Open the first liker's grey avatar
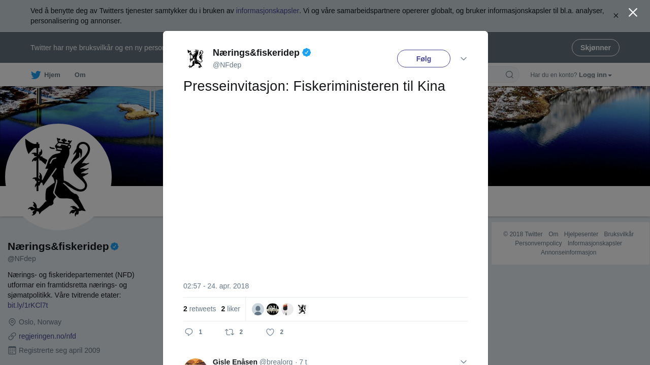Image resolution: width=650 pixels, height=365 pixels. (x=258, y=309)
